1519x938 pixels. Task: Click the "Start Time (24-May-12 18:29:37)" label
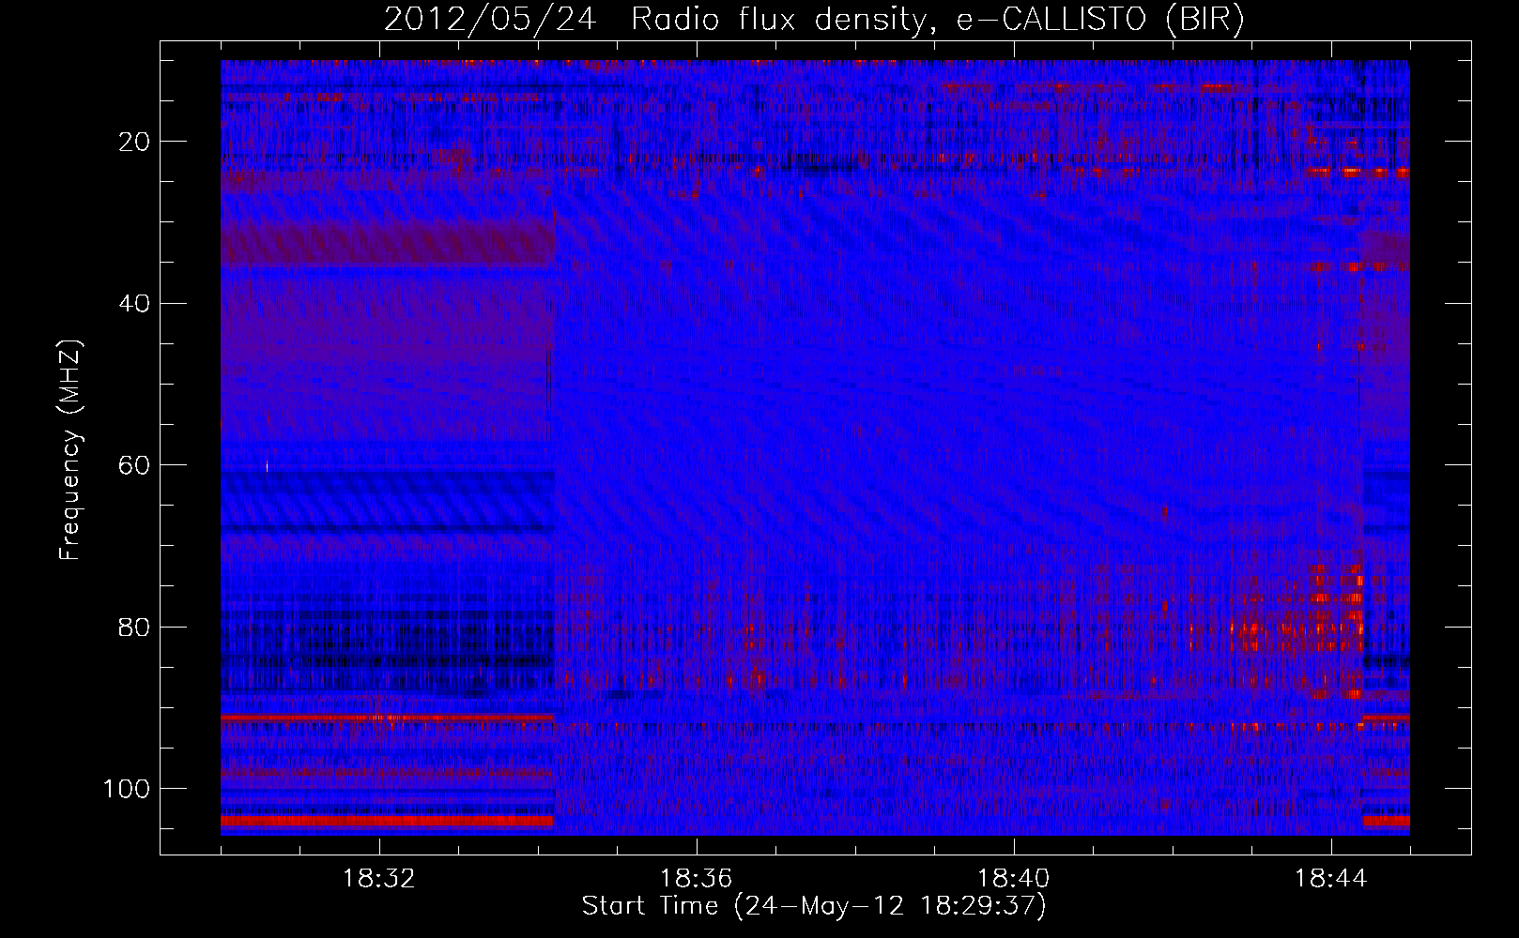click(x=814, y=906)
